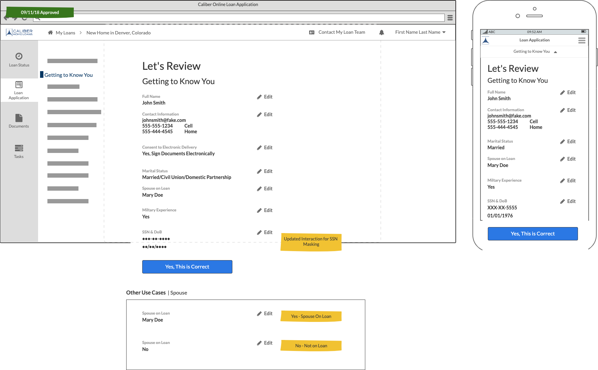598x370 pixels.
Task: Tap the mobile Yes, This is Correct button
Action: 533,234
